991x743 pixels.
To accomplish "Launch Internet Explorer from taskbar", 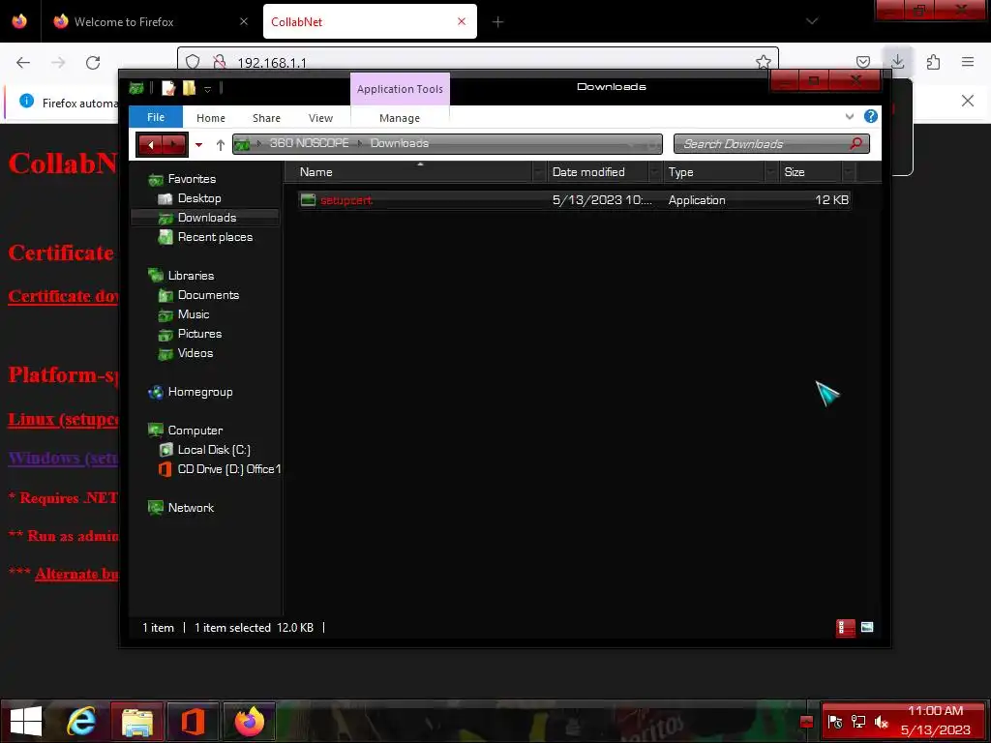I will pyautogui.click(x=81, y=722).
